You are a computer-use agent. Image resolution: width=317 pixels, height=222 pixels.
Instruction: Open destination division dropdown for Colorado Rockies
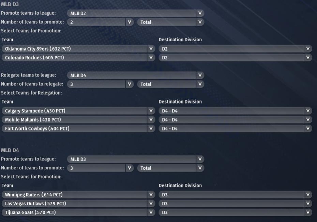pyautogui.click(x=235, y=58)
